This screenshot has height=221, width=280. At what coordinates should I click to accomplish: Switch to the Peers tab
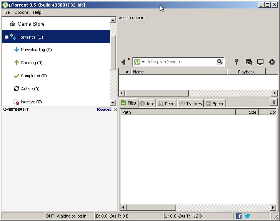click(167, 103)
